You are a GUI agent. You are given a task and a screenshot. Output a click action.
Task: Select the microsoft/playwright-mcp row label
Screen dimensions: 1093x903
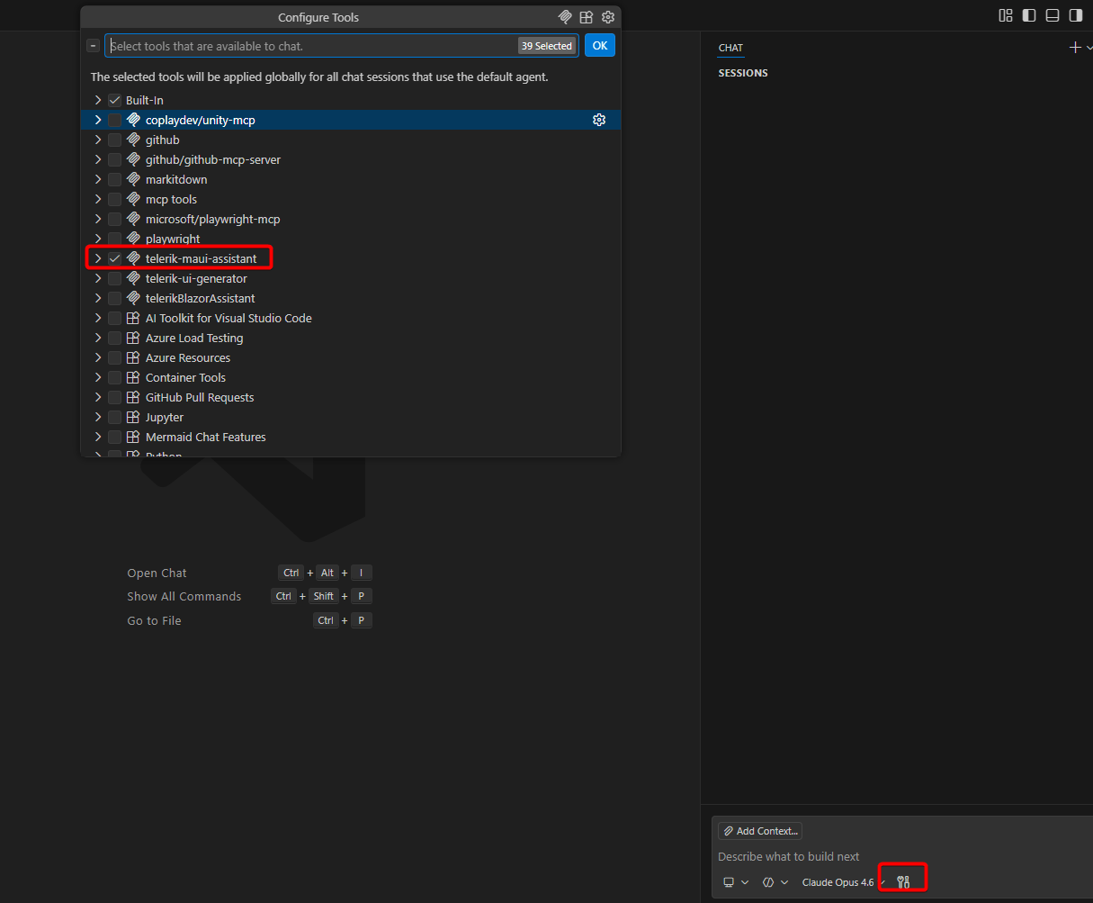pyautogui.click(x=213, y=219)
